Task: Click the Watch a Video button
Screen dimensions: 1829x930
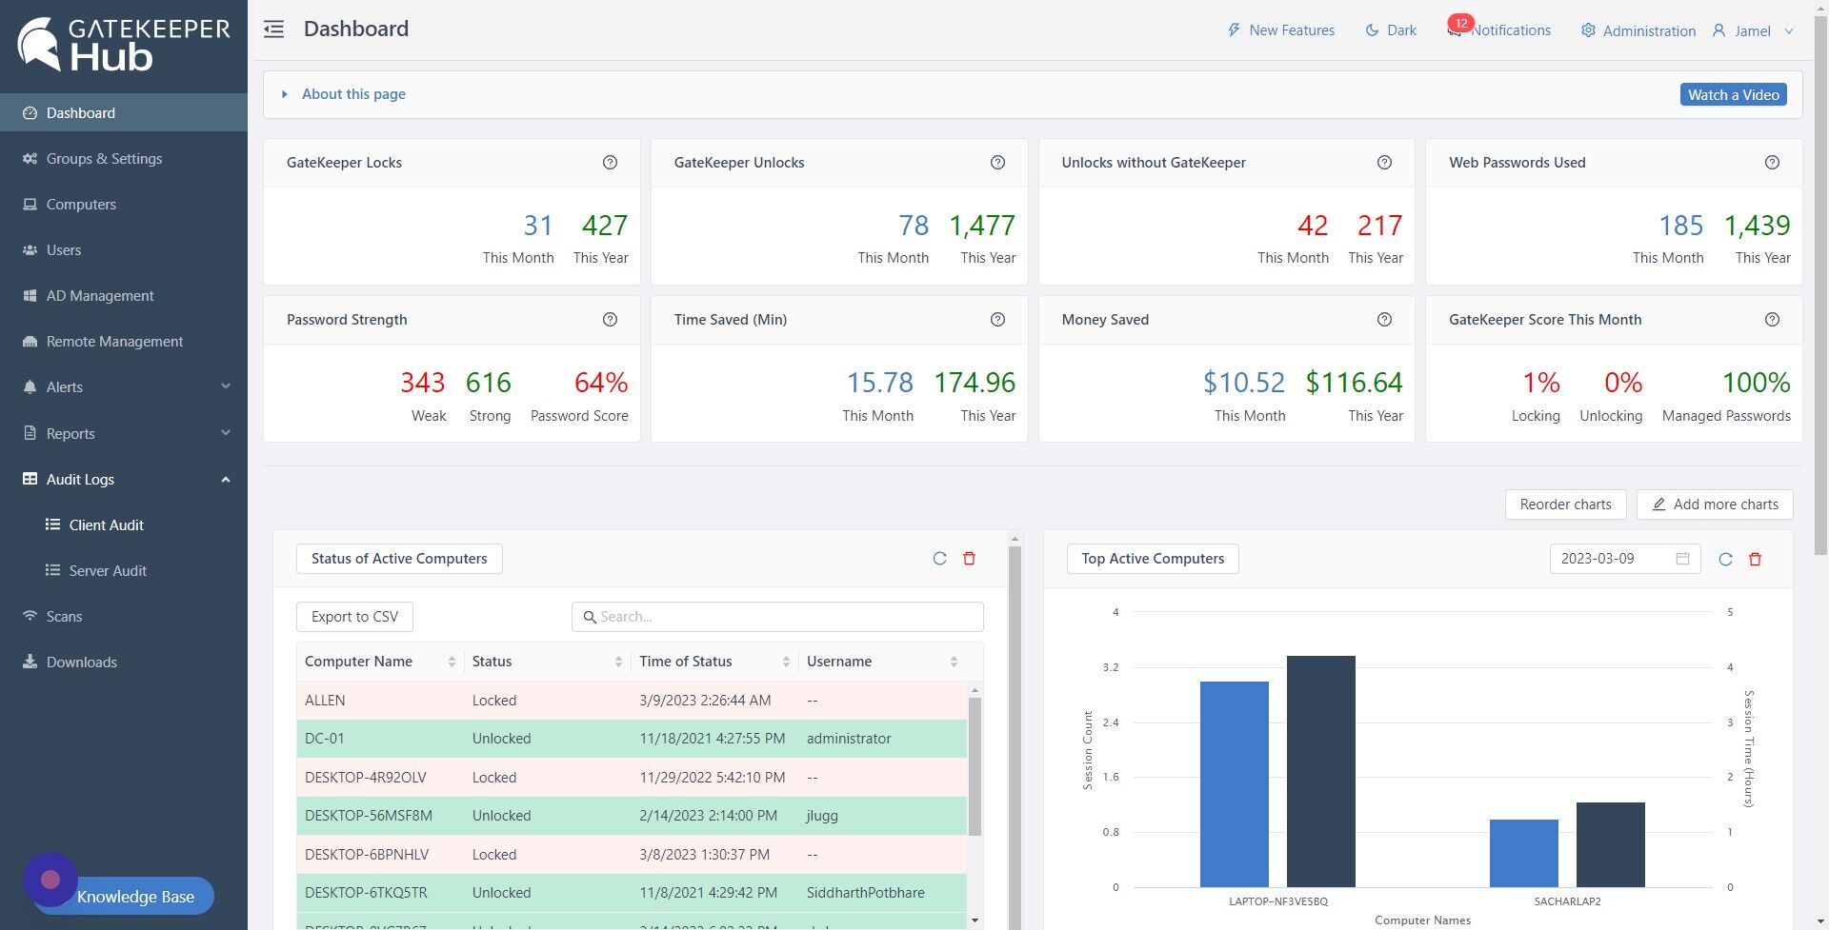Action: tap(1733, 94)
